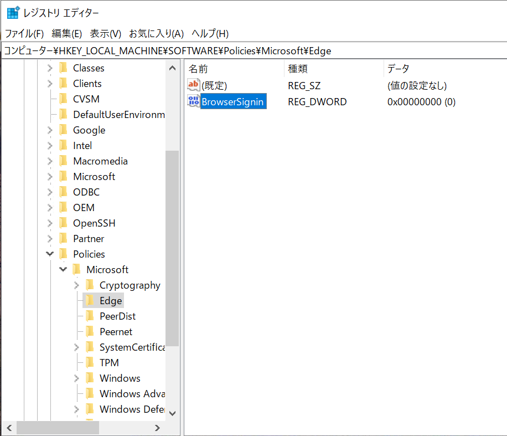Click the PeerDist folder icon
The image size is (507, 436).
coord(90,316)
